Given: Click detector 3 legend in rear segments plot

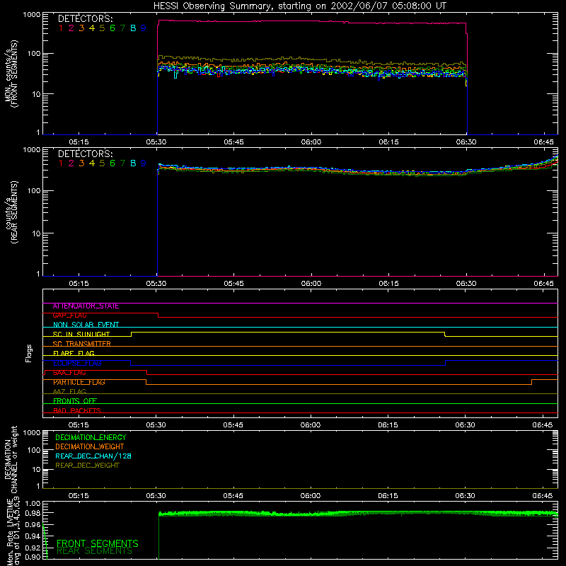Looking at the screenshot, I should (x=81, y=163).
